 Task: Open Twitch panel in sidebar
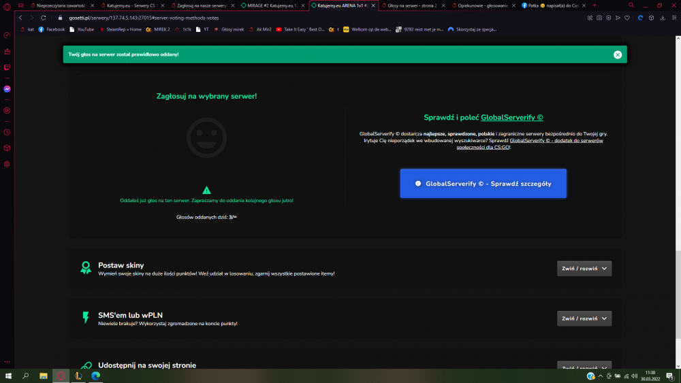[7, 67]
